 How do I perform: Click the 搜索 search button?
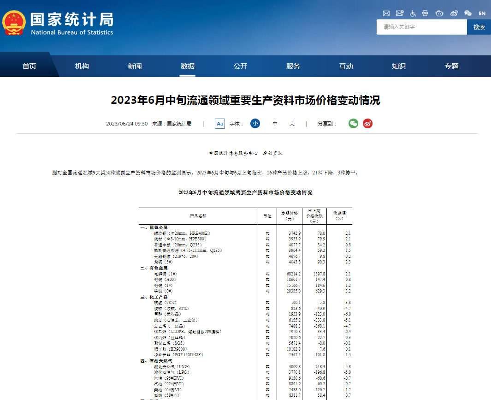[479, 27]
